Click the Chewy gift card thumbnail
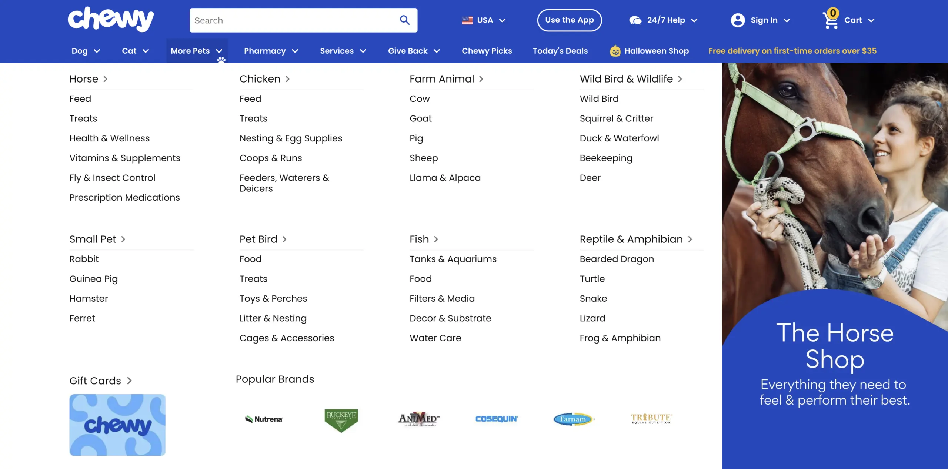The height and width of the screenshot is (469, 948). [117, 425]
